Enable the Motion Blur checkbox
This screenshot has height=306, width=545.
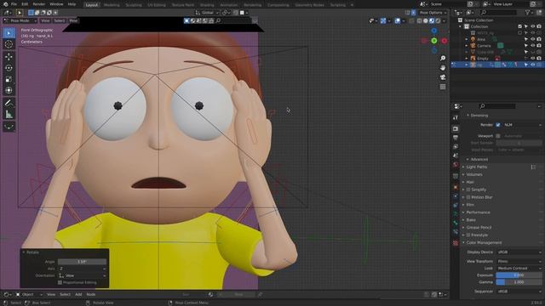(468, 197)
